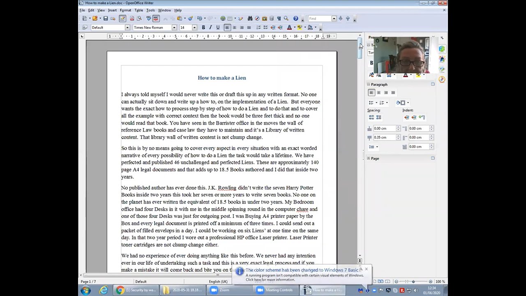The height and width of the screenshot is (296, 526).
Task: Open Font Color dropdown arrow in toolbar
Action: pyautogui.click(x=295, y=28)
